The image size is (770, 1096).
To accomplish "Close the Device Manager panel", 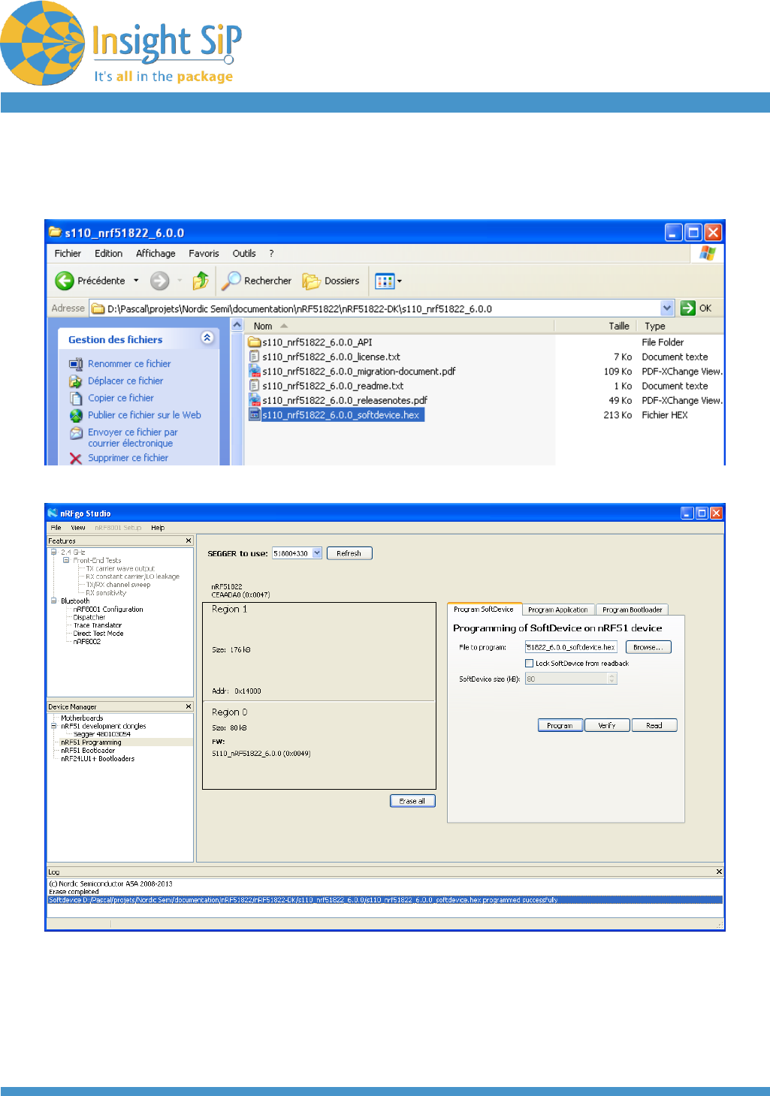I will click(189, 706).
